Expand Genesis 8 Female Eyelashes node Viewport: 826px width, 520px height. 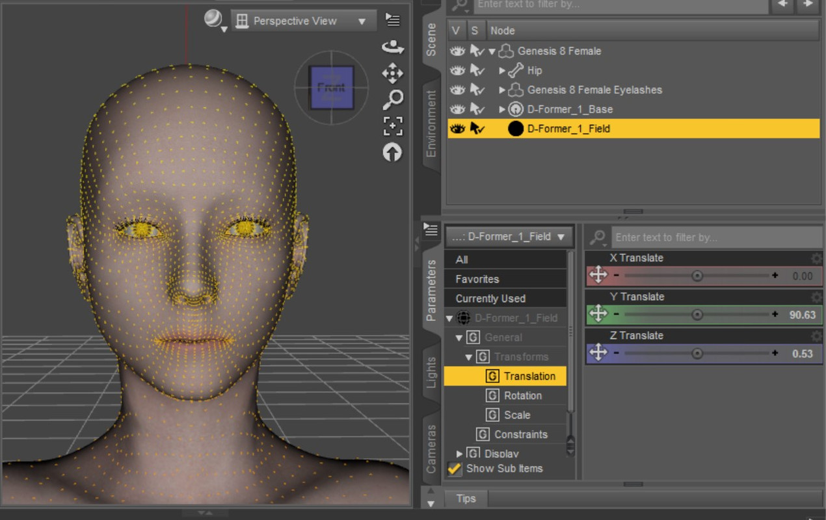(502, 90)
